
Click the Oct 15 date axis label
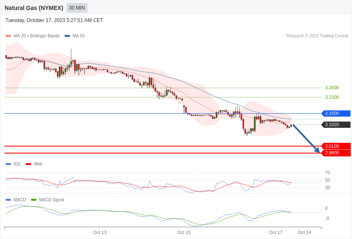coord(184,232)
